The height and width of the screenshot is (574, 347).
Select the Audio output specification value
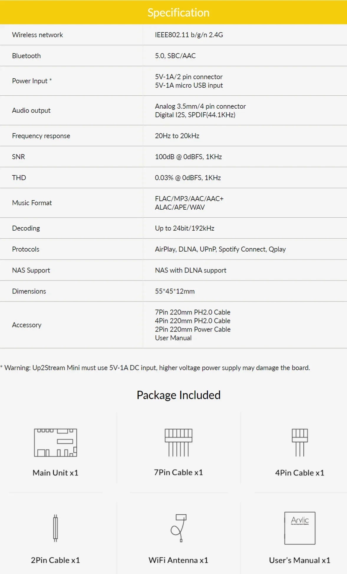click(x=200, y=110)
